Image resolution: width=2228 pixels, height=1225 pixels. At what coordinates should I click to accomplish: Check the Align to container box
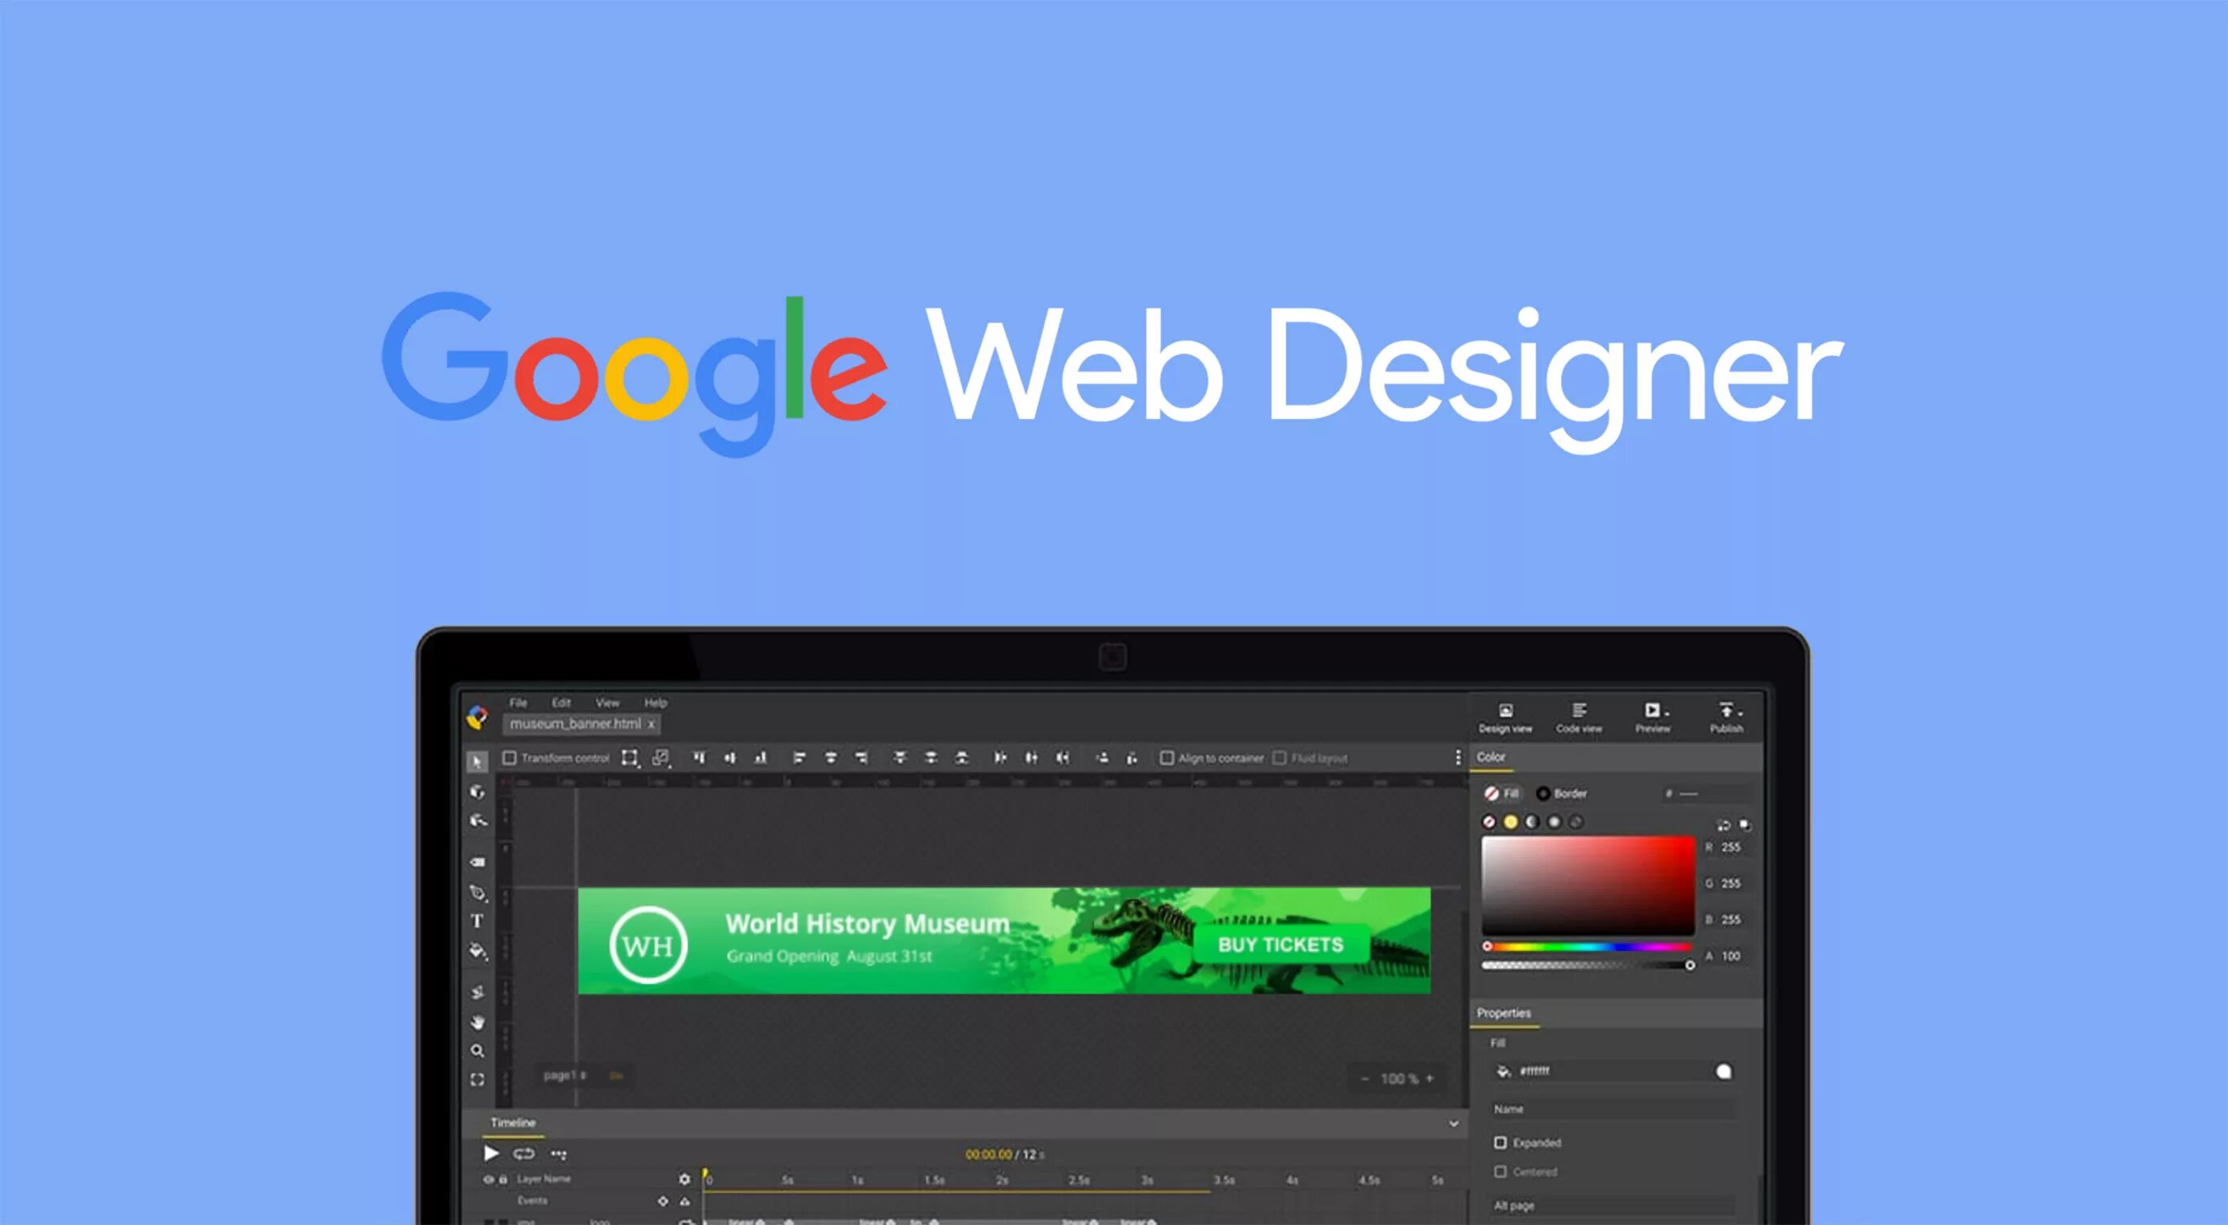1167,758
